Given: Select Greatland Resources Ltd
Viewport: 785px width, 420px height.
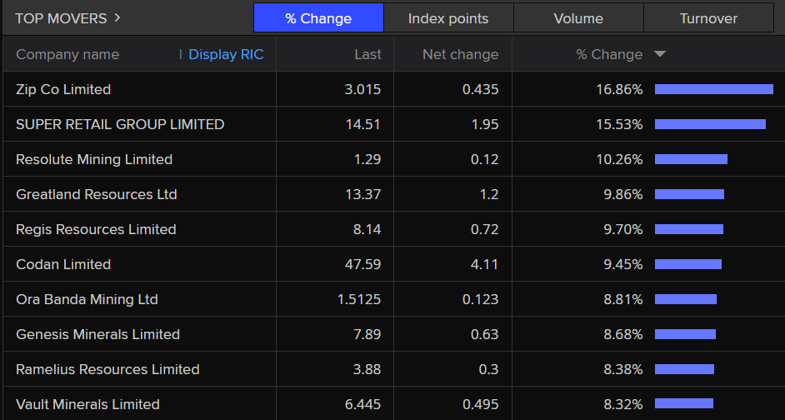Looking at the screenshot, I should 97,194.
